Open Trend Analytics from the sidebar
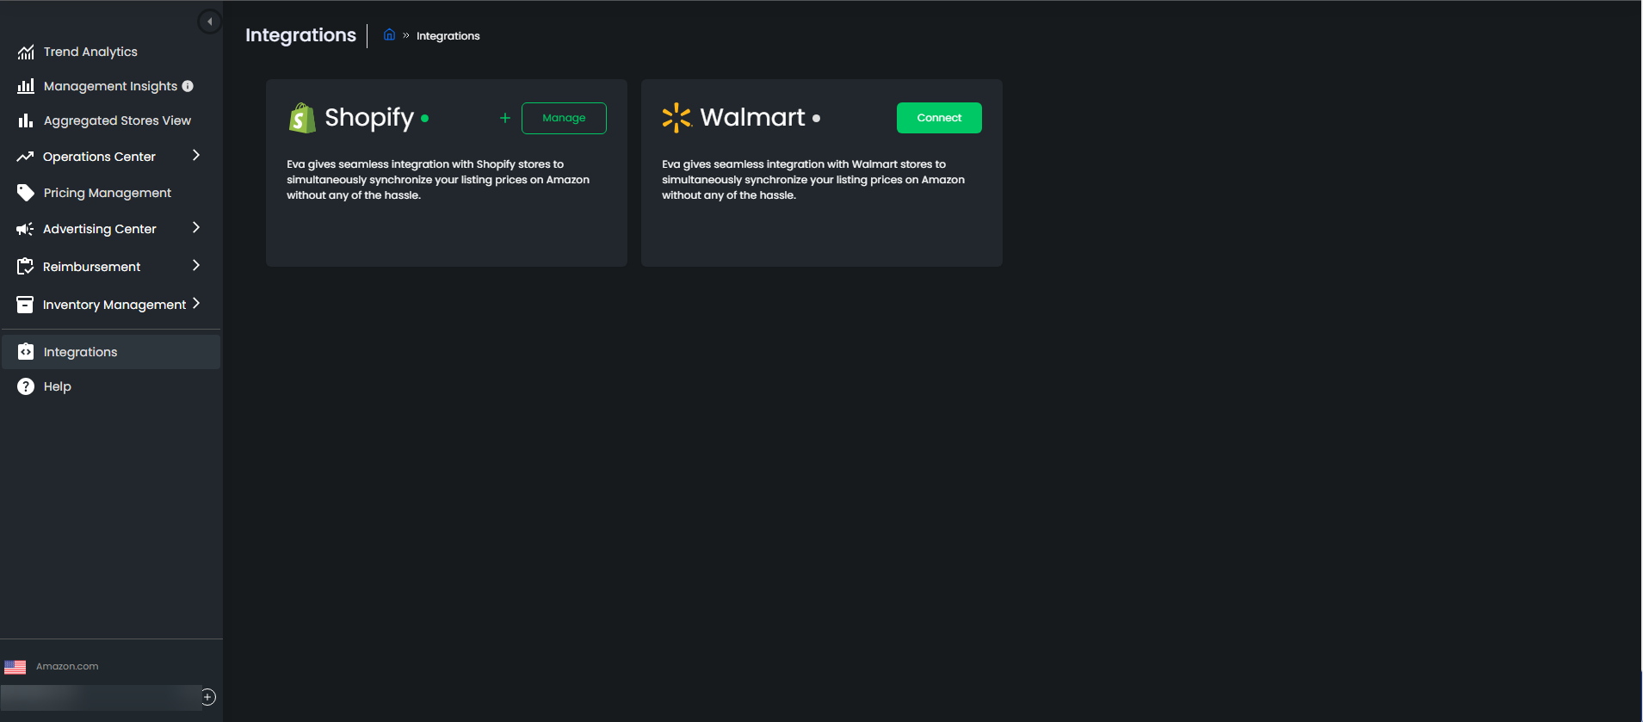1643x722 pixels. point(90,52)
